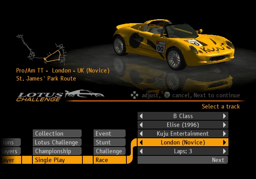
Task: Click the London (Novice) track label
Action: 183,143
